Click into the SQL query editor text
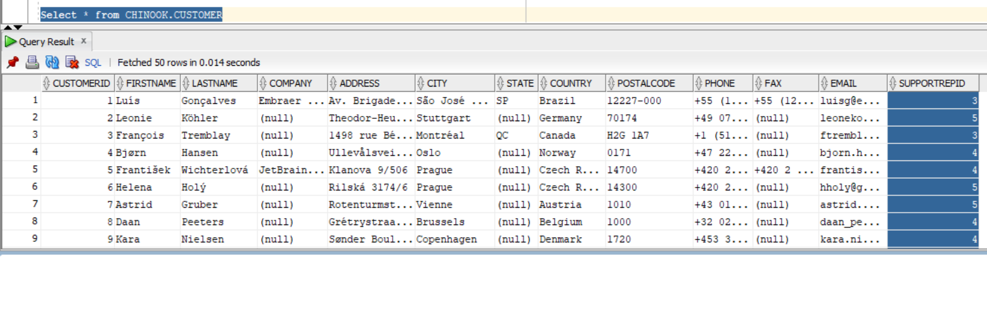 click(x=131, y=15)
